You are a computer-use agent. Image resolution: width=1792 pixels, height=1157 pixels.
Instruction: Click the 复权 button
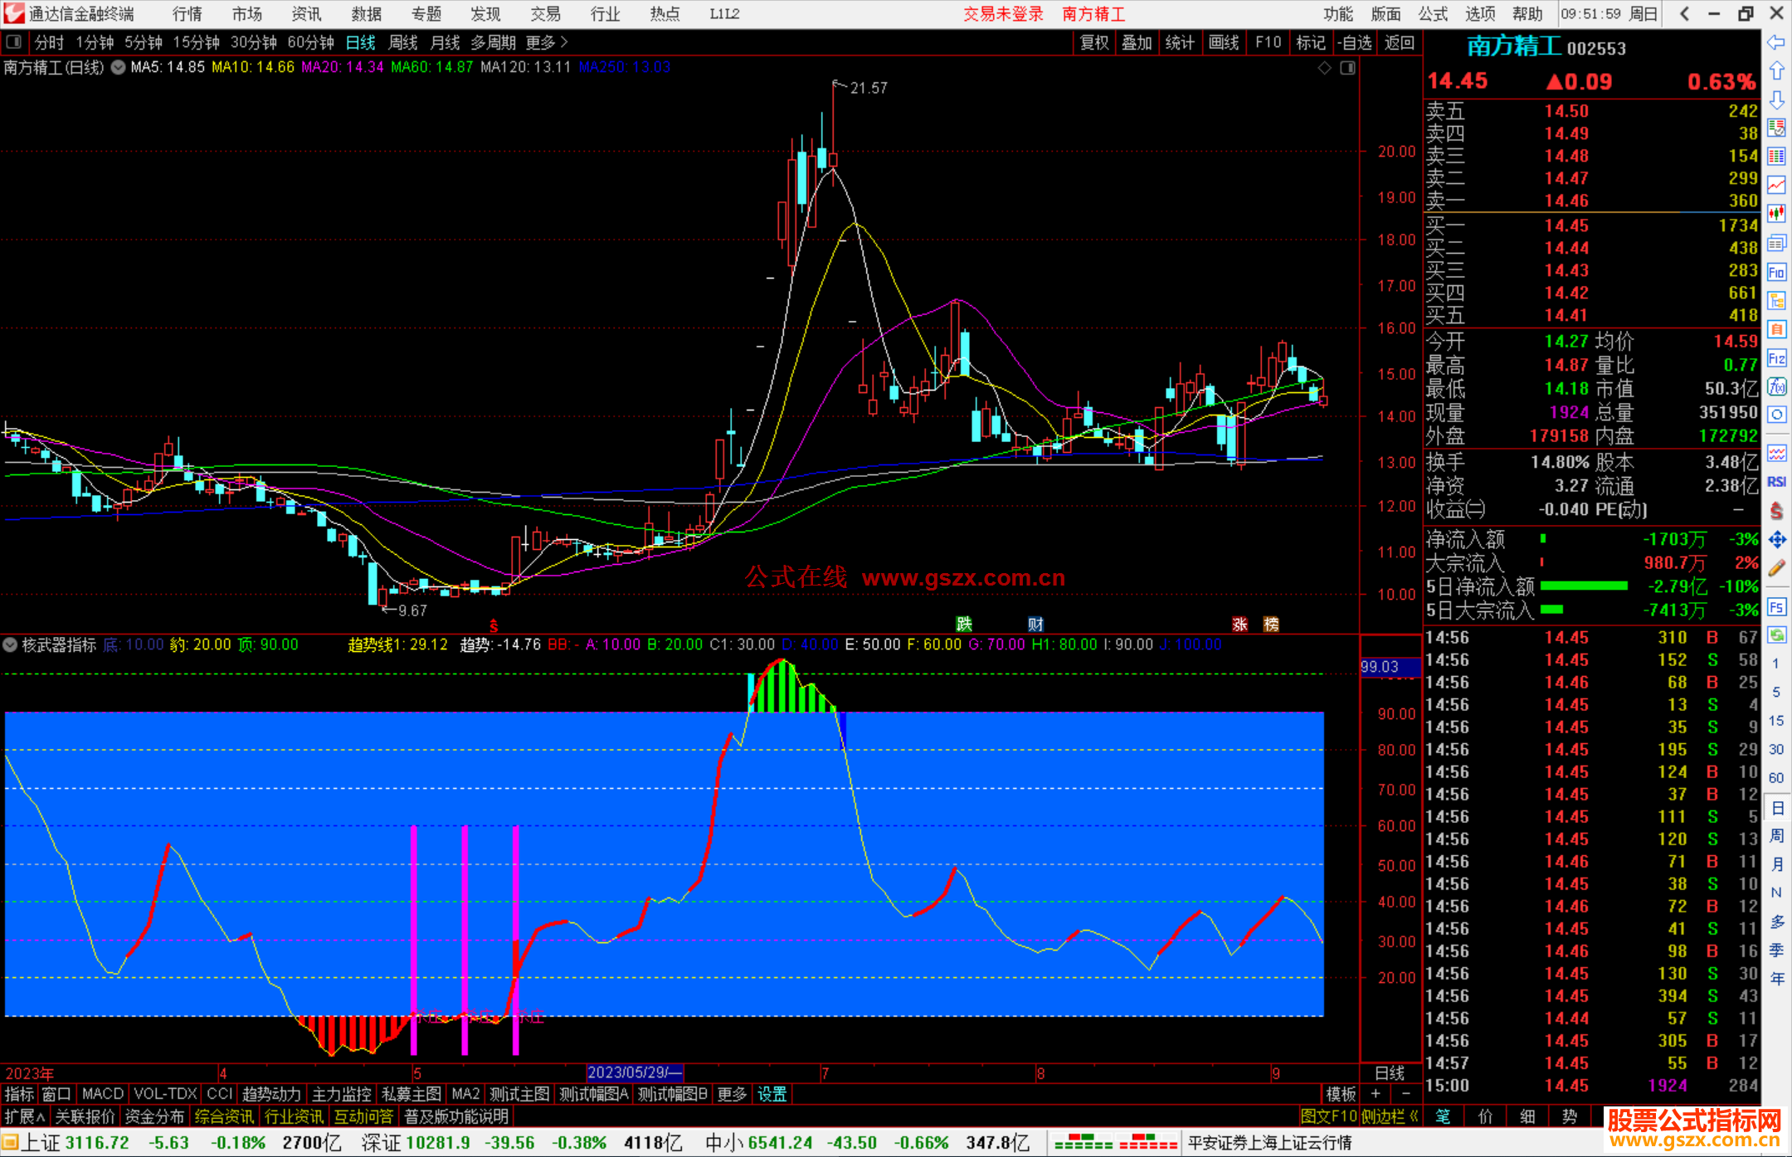click(x=1093, y=41)
